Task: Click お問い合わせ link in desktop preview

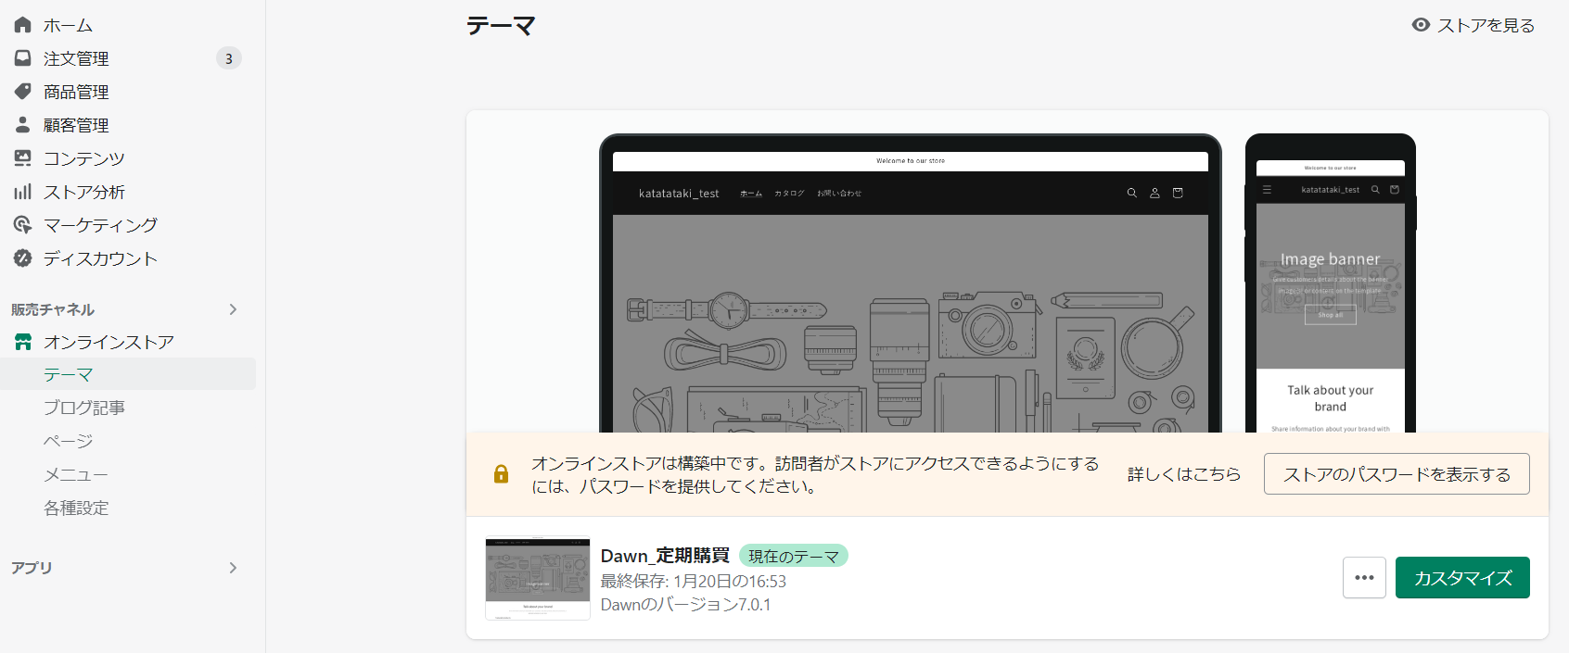Action: pyautogui.click(x=839, y=194)
